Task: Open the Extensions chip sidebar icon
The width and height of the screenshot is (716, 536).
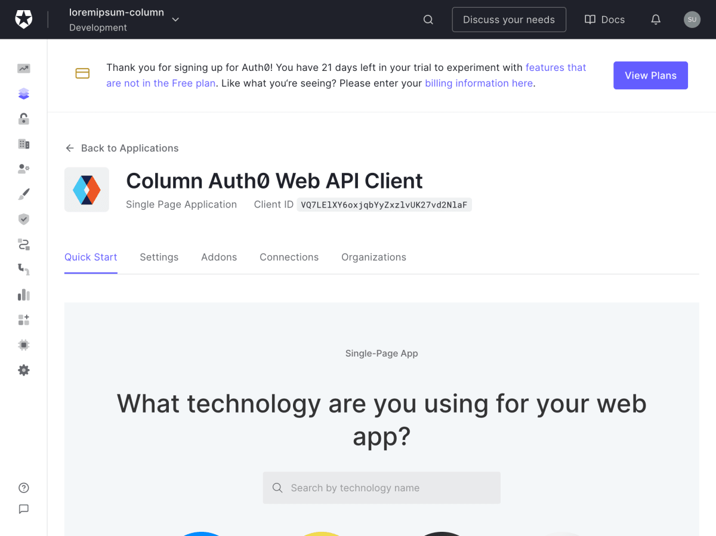Action: tap(24, 345)
